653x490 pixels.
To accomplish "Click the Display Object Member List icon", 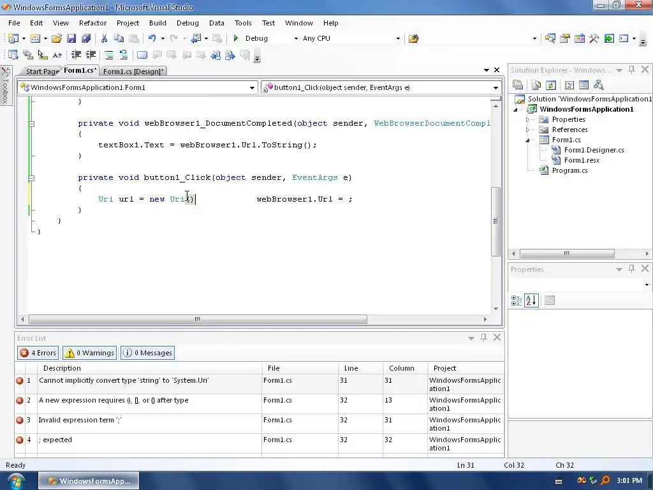I will tap(13, 55).
